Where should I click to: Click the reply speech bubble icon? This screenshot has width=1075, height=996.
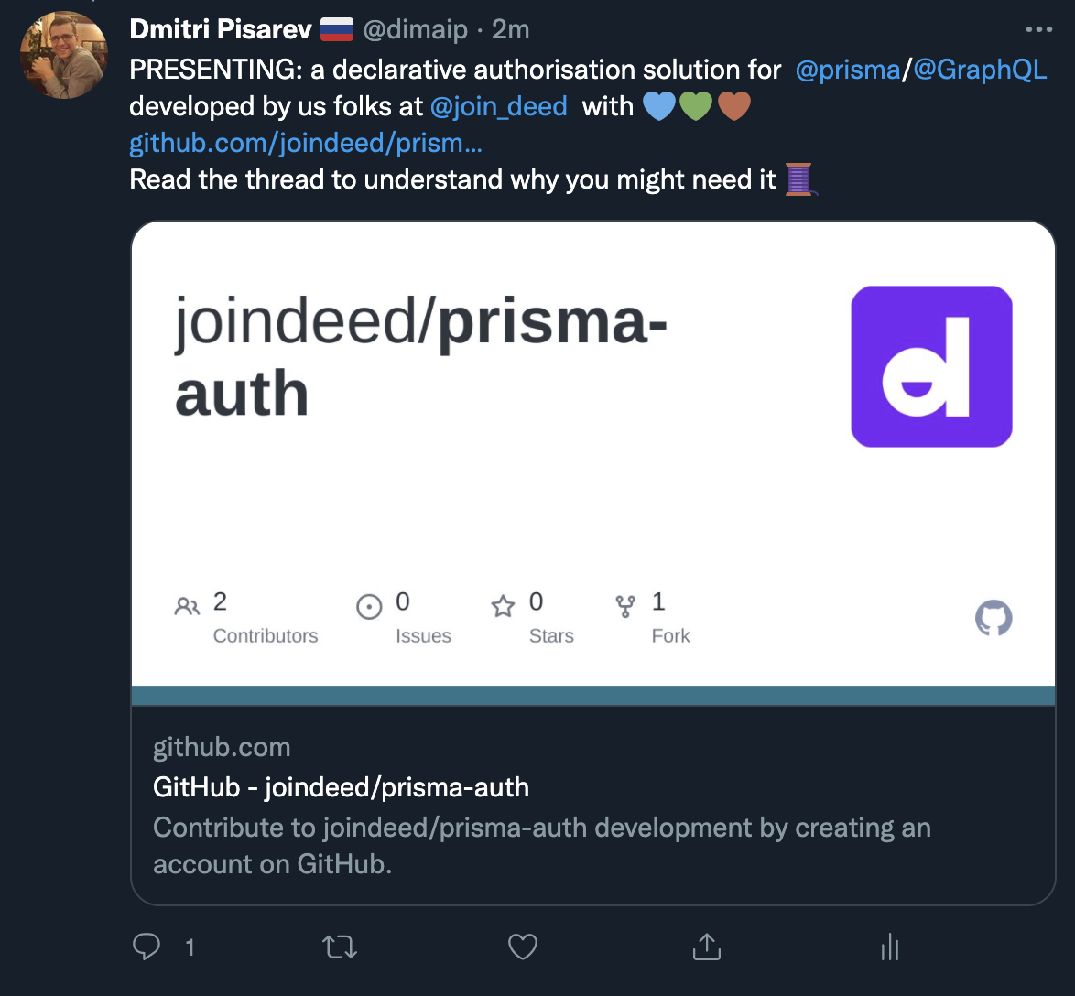147,947
